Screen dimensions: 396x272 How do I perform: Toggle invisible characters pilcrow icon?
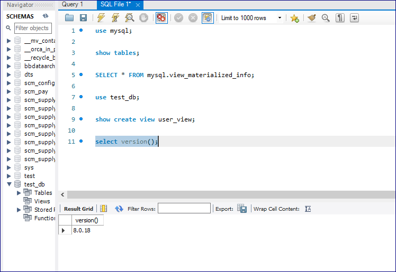340,18
